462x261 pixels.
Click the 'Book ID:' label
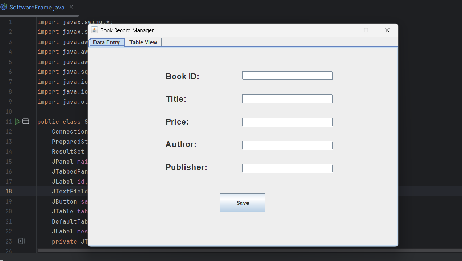183,77
